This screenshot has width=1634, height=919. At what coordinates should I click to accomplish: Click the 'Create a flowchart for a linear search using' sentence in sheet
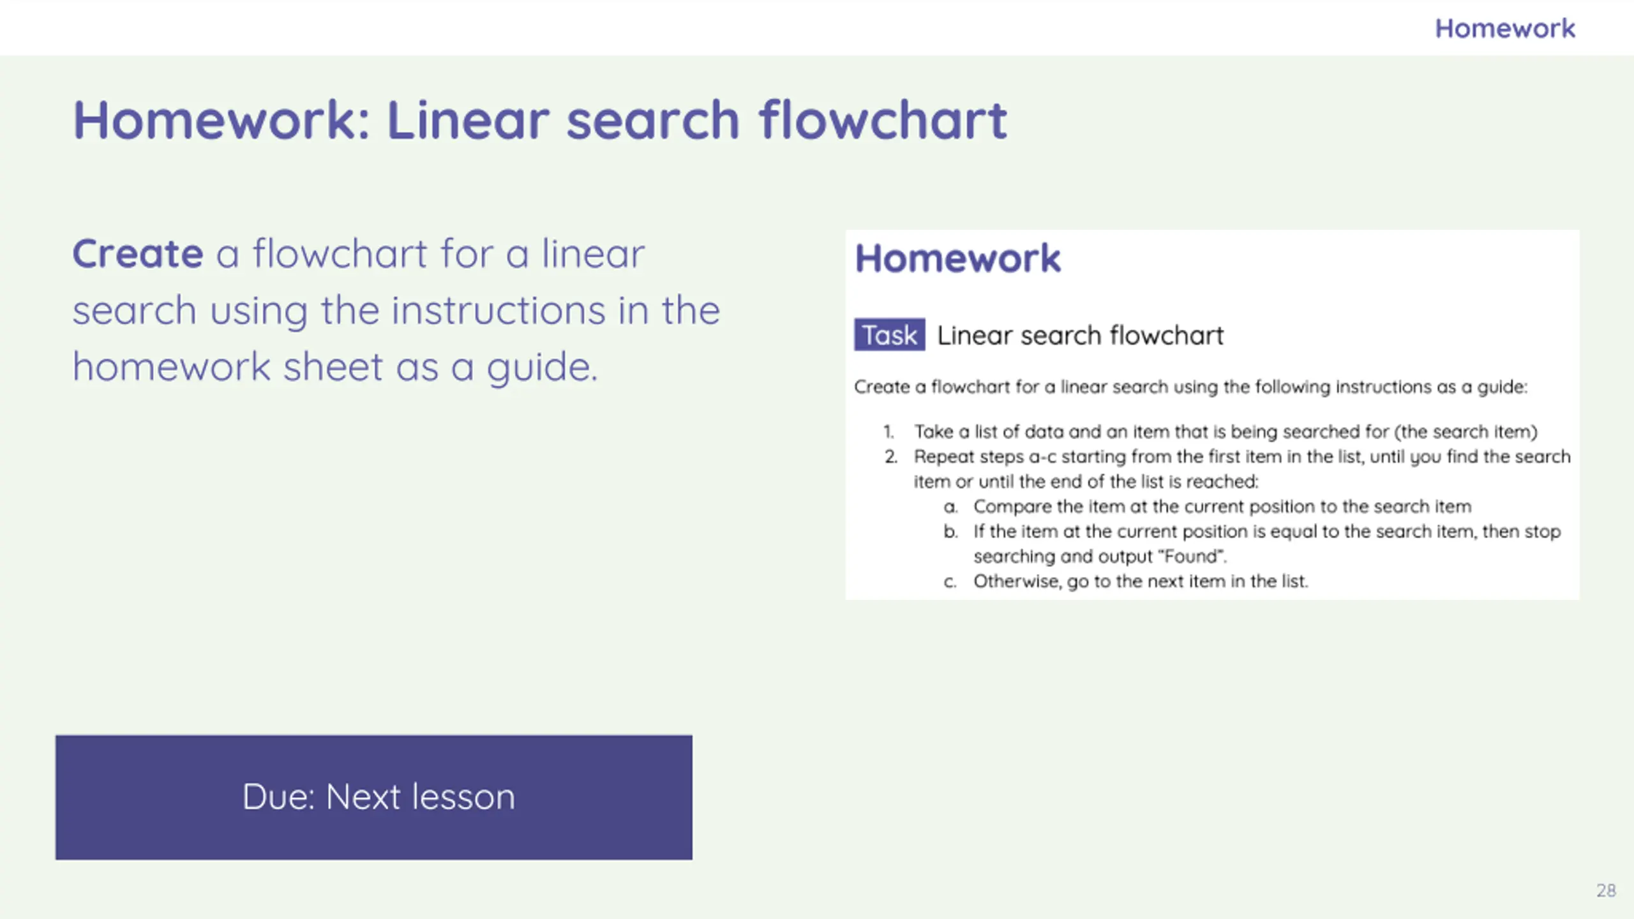pos(1191,387)
